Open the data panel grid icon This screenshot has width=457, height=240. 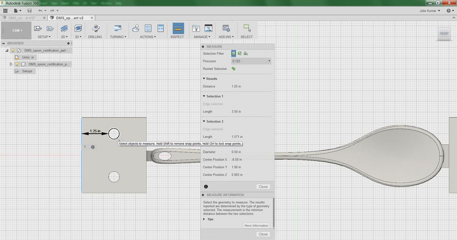point(5,10)
